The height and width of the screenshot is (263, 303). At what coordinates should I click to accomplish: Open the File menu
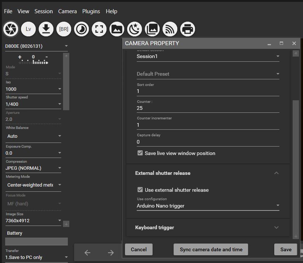8,11
